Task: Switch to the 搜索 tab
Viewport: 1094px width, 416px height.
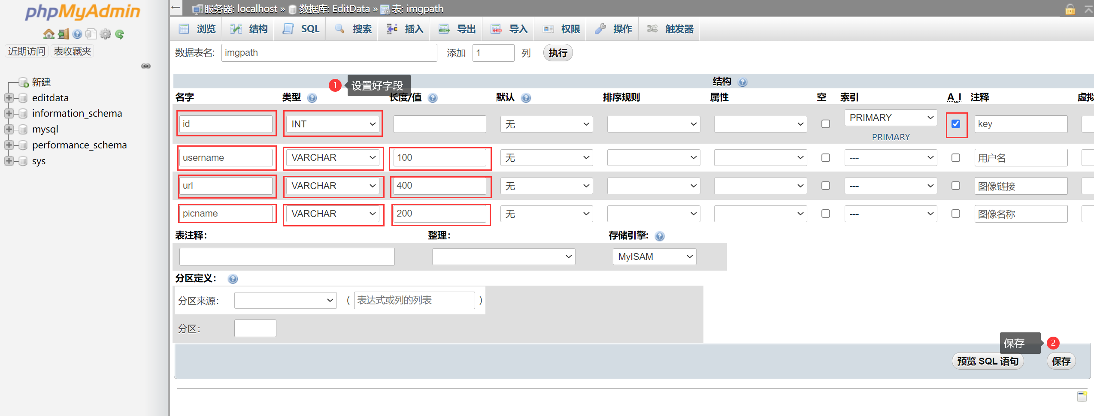Action: pyautogui.click(x=352, y=29)
